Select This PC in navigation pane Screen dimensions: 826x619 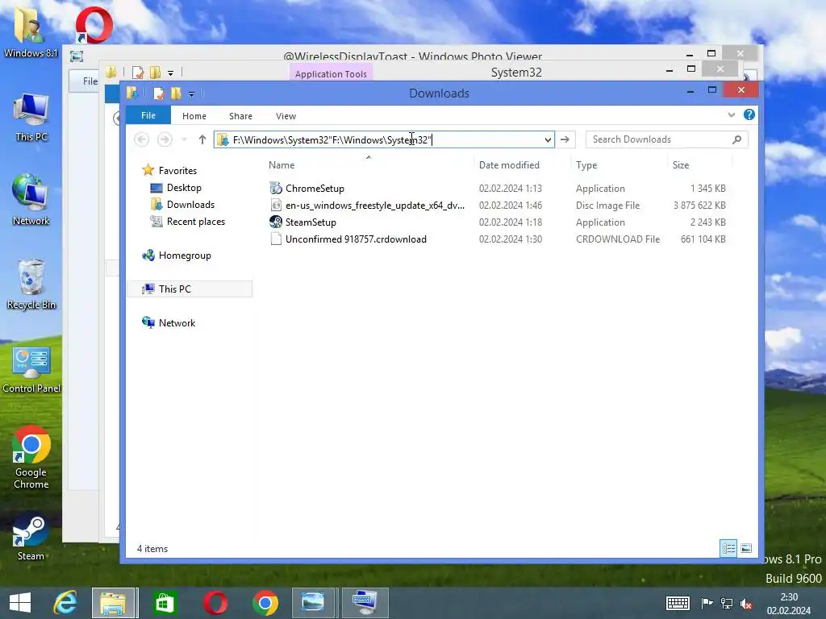[x=174, y=289]
